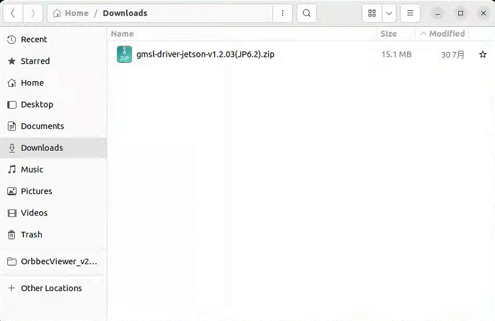Viewport: 495px width, 321px height.
Task: Open the path bar three-dot menu
Action: click(x=283, y=13)
